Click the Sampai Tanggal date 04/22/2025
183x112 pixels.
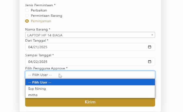38,62
